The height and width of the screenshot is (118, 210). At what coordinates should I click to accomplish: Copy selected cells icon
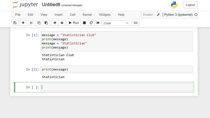(x=39, y=23)
